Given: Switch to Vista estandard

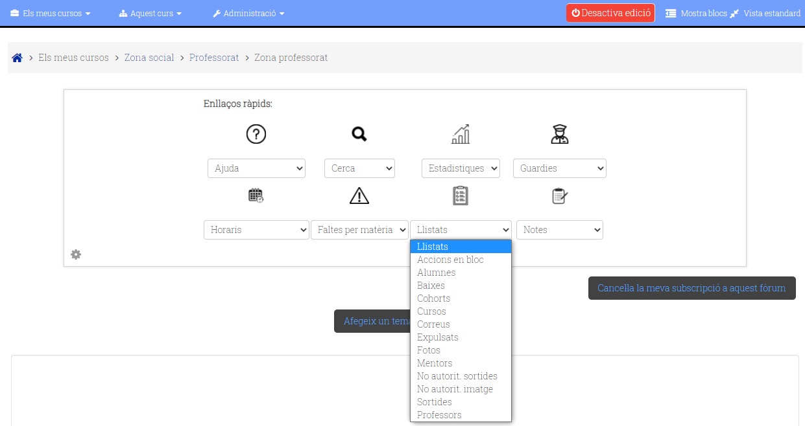Looking at the screenshot, I should 765,13.
